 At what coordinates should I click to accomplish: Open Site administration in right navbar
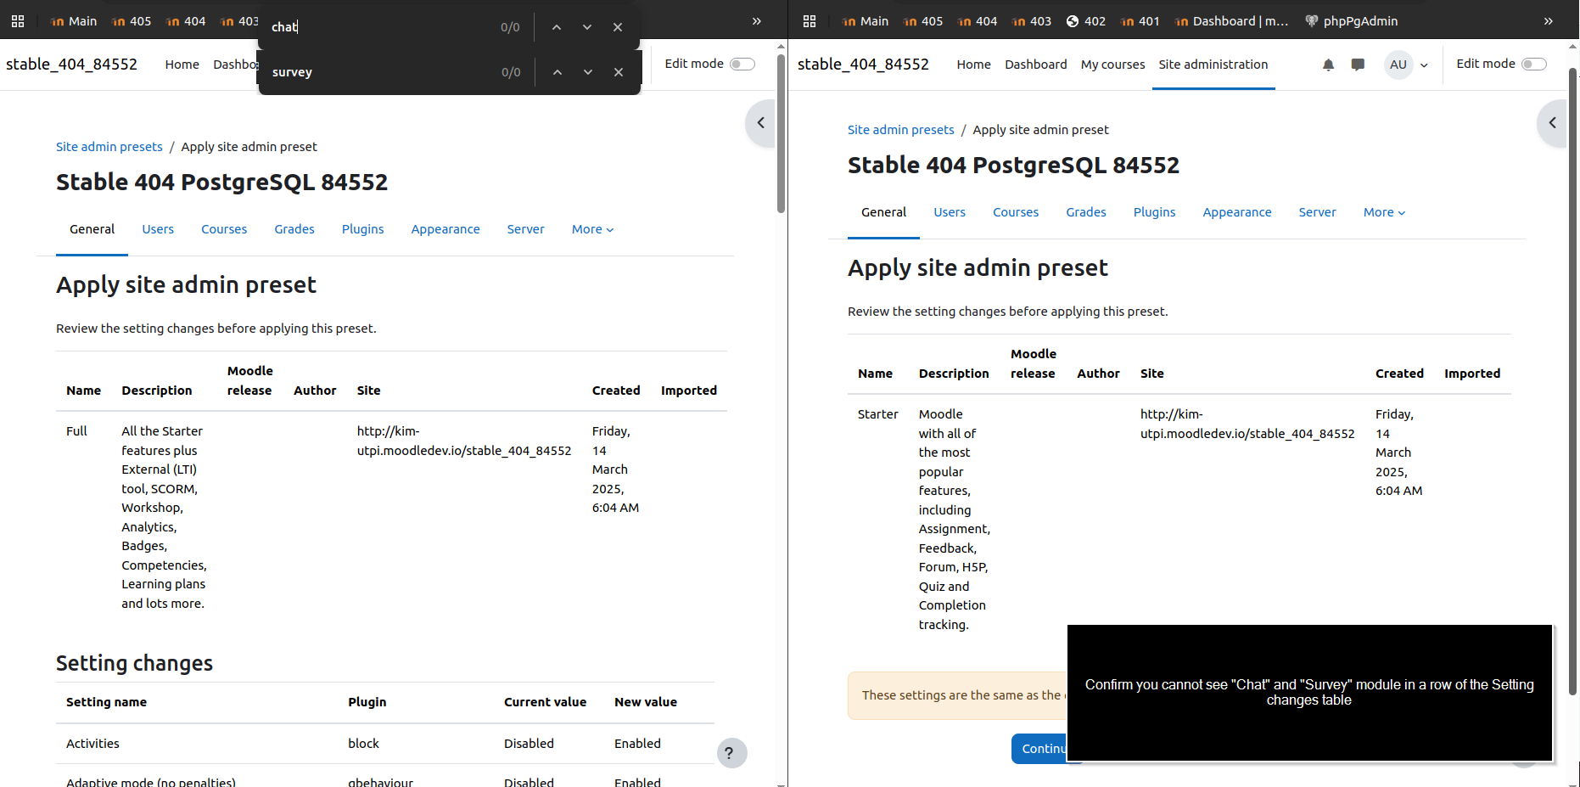pos(1213,65)
